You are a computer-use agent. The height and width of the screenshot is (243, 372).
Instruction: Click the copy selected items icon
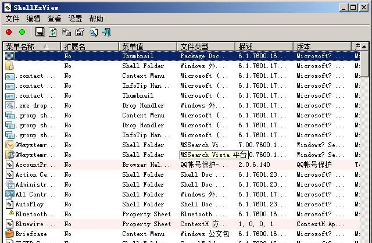(66, 33)
